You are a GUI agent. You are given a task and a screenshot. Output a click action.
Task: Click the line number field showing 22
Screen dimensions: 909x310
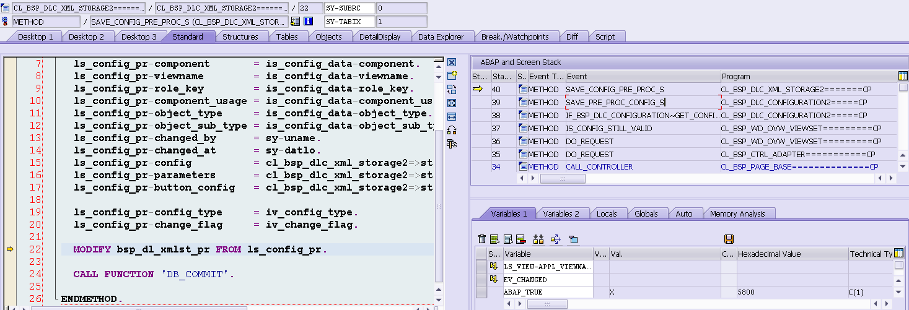click(x=309, y=8)
